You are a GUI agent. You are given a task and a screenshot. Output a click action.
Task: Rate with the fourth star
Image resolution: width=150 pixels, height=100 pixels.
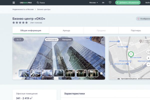(23, 22)
